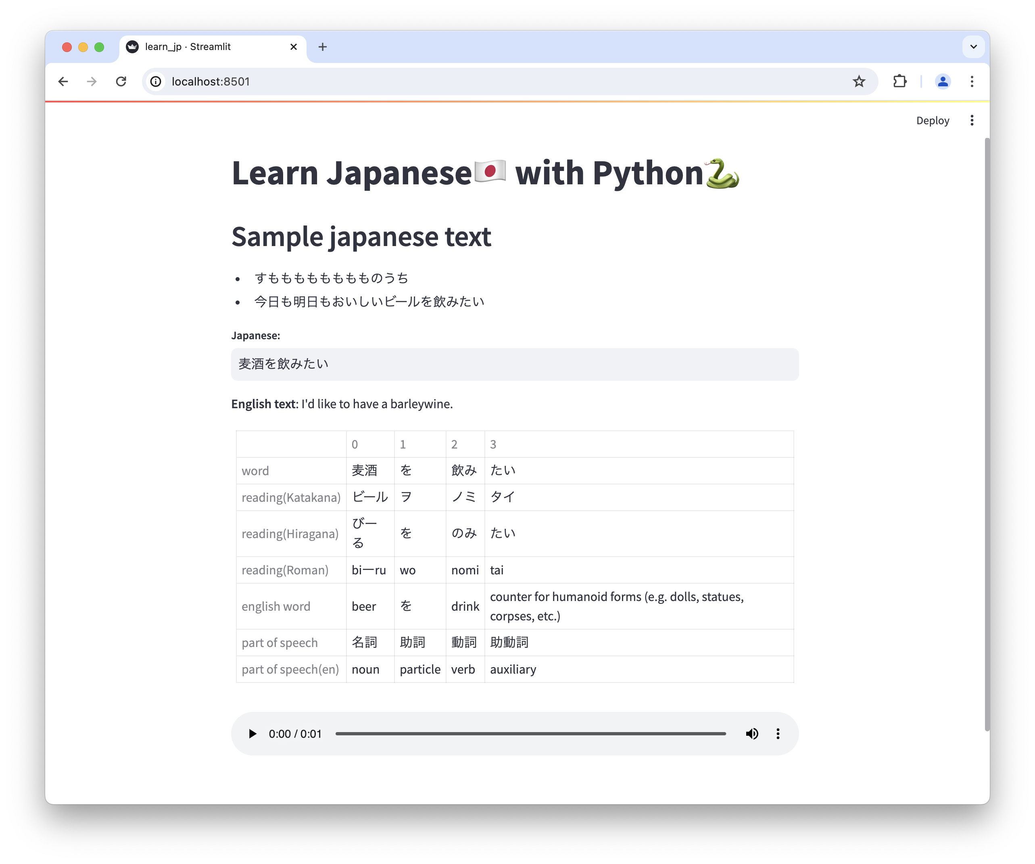Play the Japanese audio clip

[252, 733]
